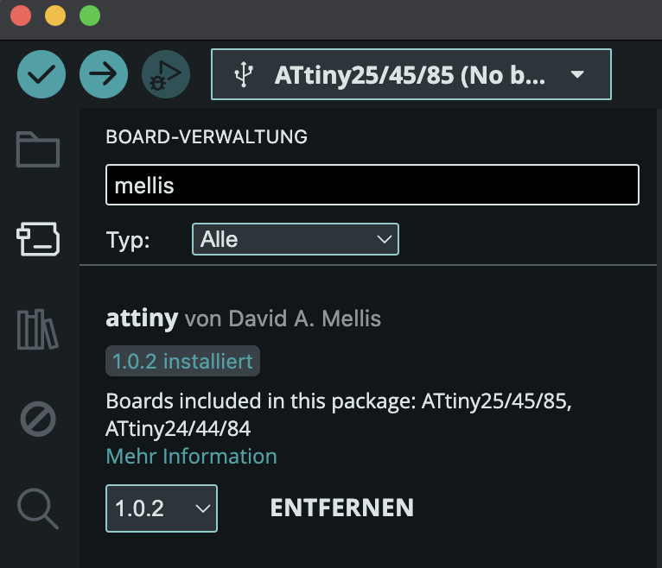Click the ENTFERNEN button
This screenshot has width=662, height=568.
pyautogui.click(x=342, y=508)
